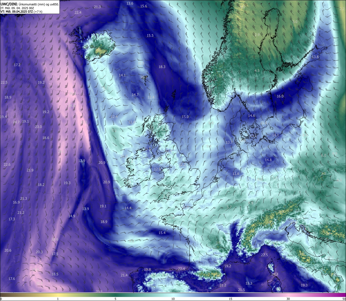
Task: Click the value 21.9 on the left side
Action: (x=30, y=170)
